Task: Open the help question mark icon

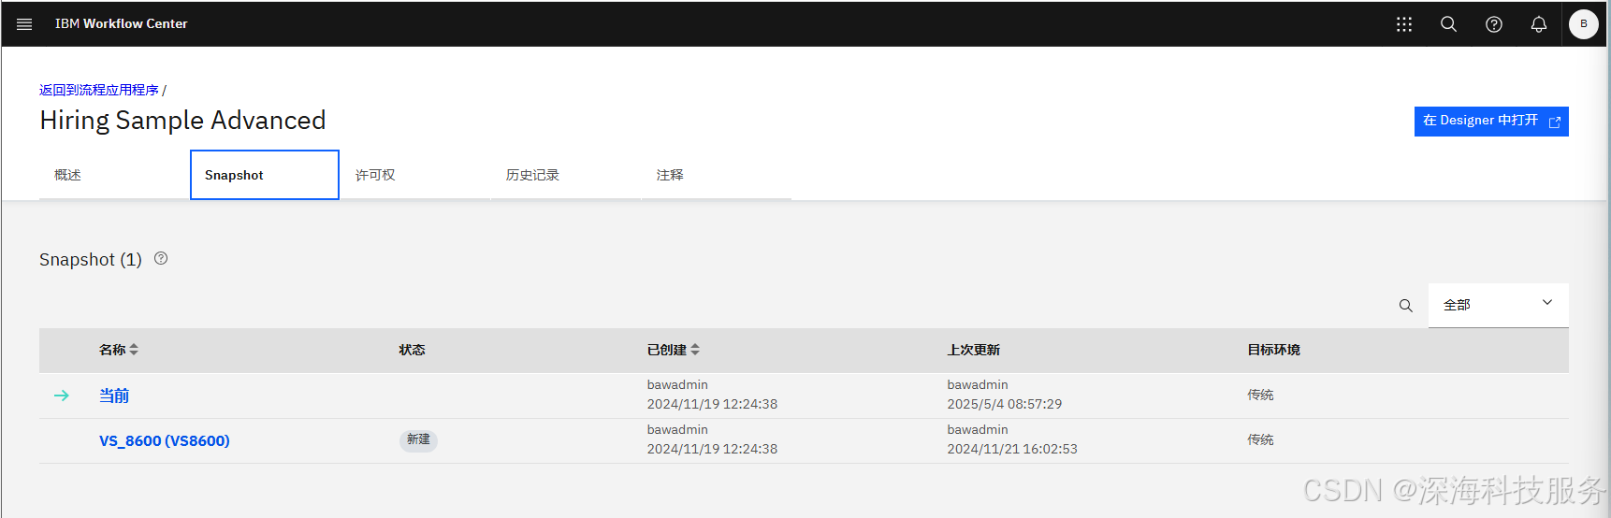Action: [x=1494, y=24]
